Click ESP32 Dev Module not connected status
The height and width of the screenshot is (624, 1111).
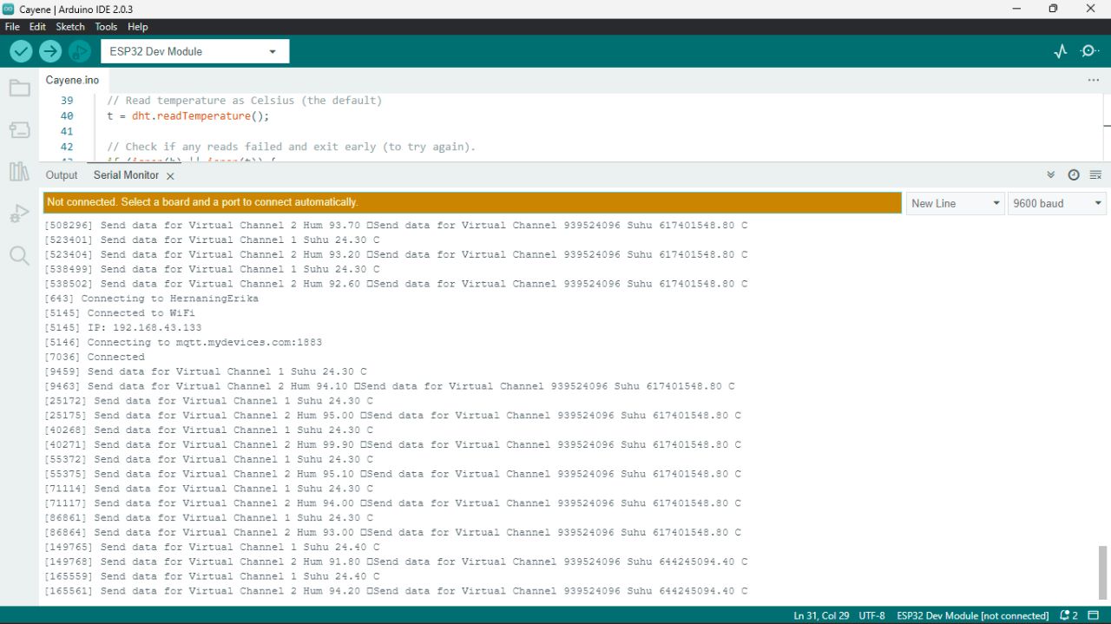972,615
